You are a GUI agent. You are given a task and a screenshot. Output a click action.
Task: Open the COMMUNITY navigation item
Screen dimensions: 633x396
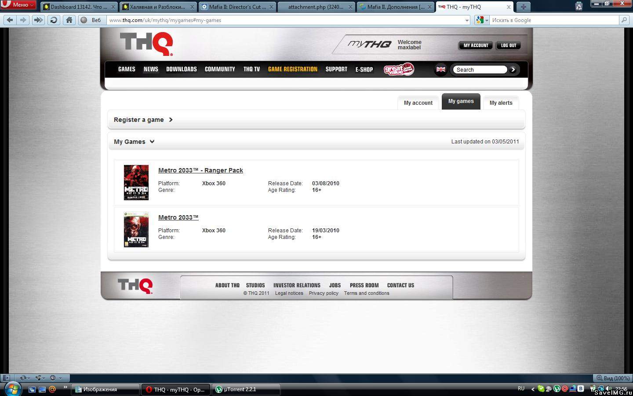(x=220, y=69)
